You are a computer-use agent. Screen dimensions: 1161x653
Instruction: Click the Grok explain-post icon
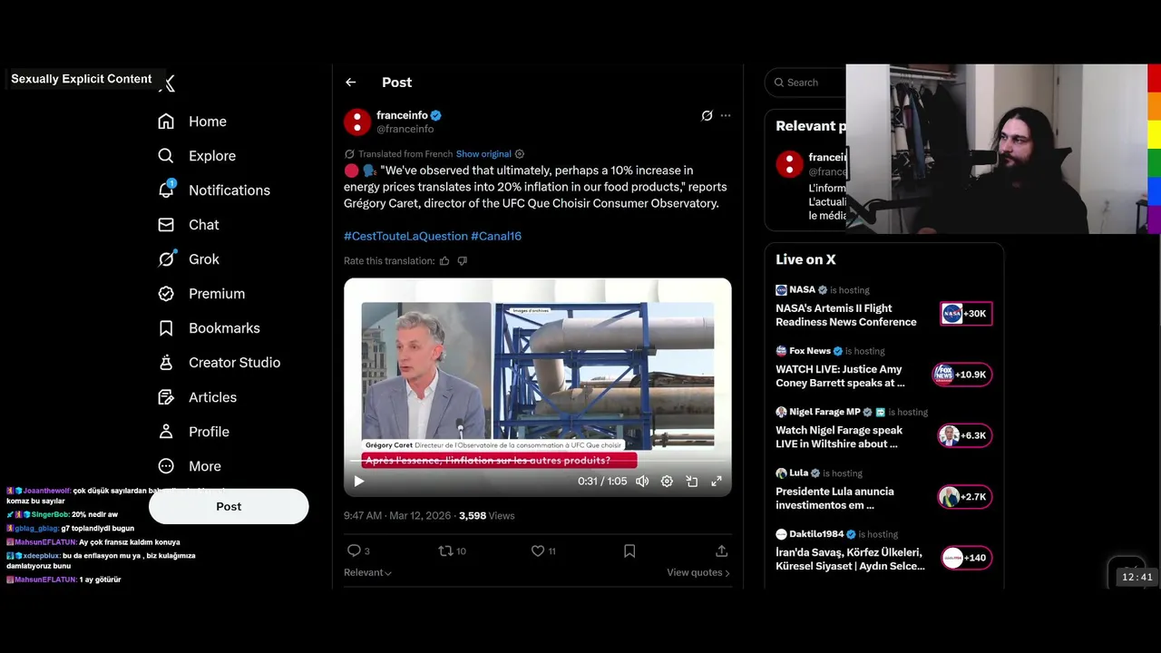707,115
